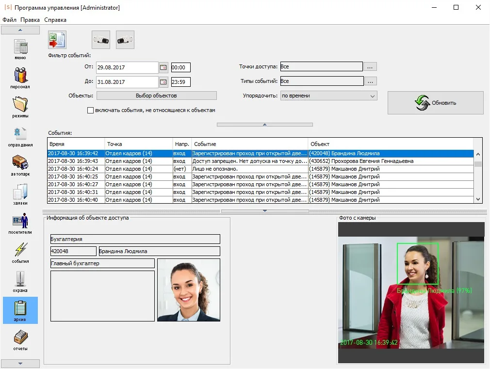The height and width of the screenshot is (369, 490).
Task: Click the Обновить refresh button
Action: point(435,103)
